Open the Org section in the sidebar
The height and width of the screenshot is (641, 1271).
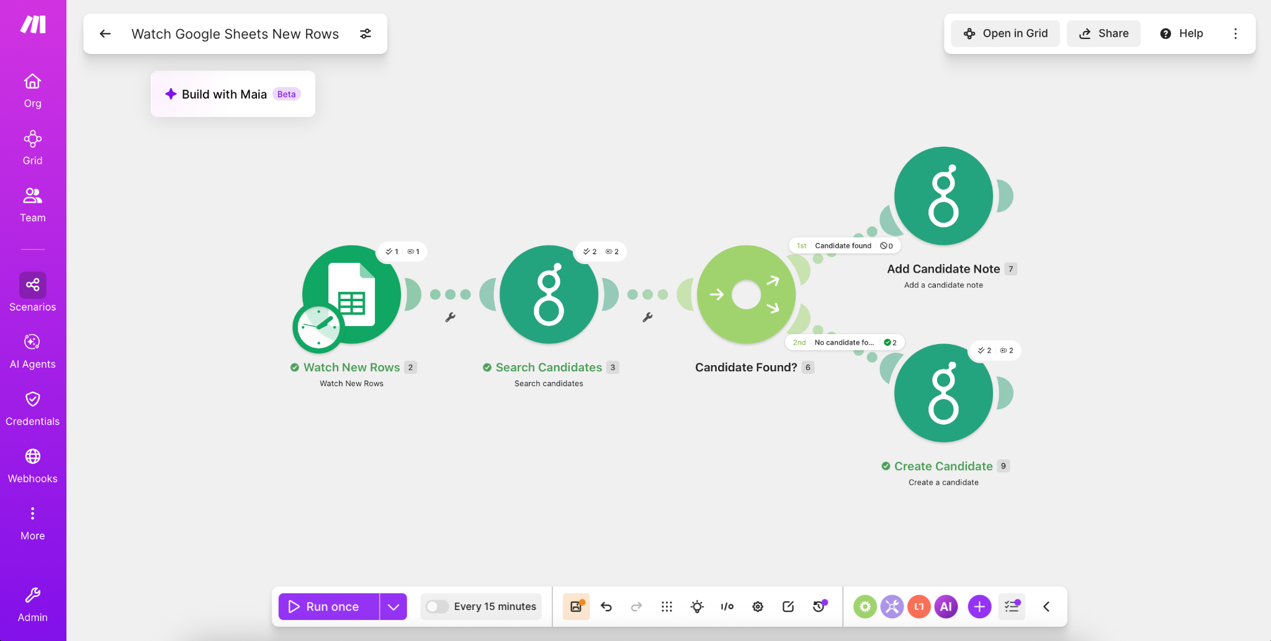(33, 91)
